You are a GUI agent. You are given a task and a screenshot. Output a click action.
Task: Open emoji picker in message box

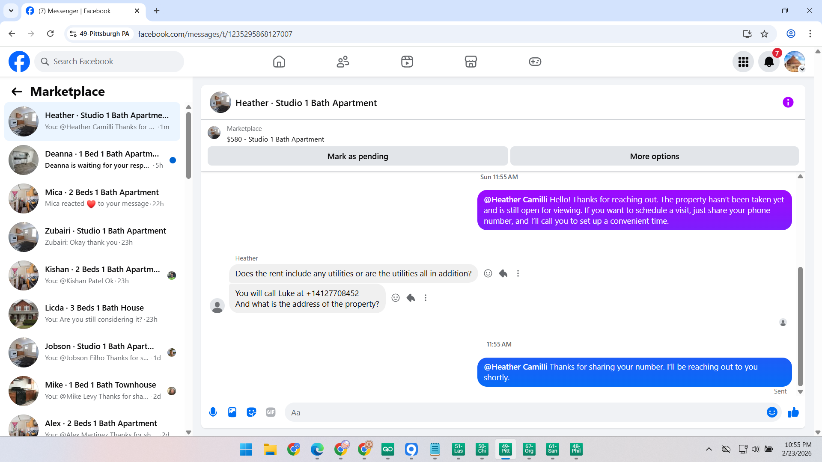[x=772, y=412]
